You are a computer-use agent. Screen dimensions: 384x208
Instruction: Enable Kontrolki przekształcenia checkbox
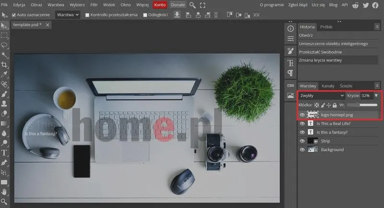87,15
